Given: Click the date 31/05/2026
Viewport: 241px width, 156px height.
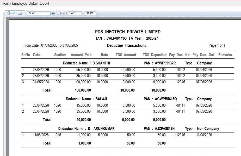Looking at the screenshot, I should click(x=41, y=82).
